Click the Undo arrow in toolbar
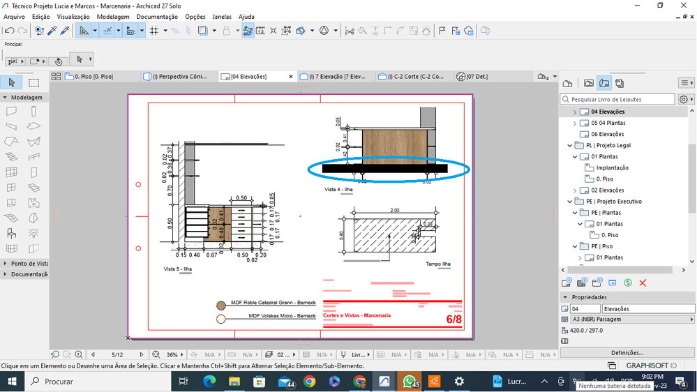The image size is (697, 392). 9,31
